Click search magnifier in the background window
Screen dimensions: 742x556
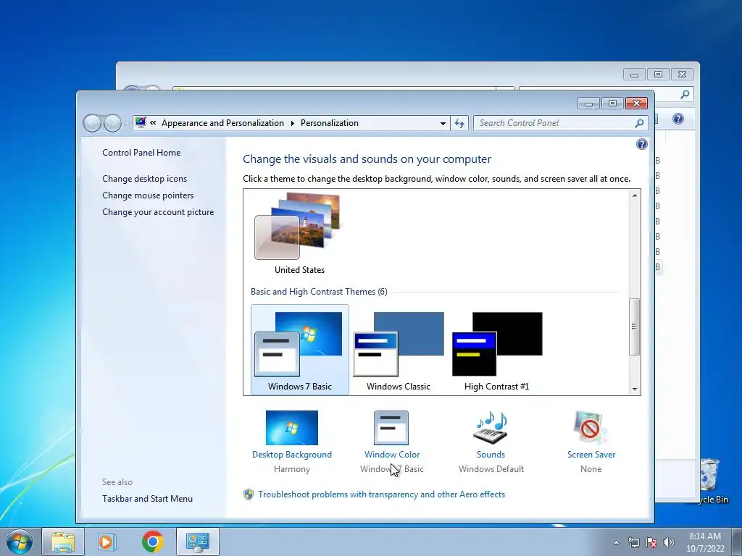point(685,95)
